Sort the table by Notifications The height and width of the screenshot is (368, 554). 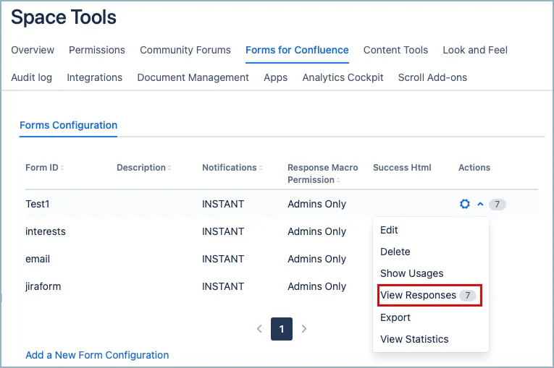pos(232,168)
